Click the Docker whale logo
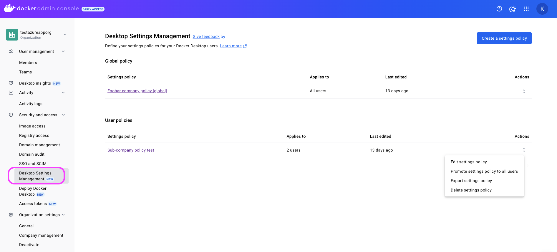 9,8
